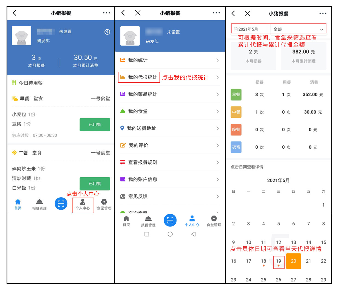Expand the 我的代报统计 row chevron
This screenshot has height=292, width=339.
click(x=218, y=77)
